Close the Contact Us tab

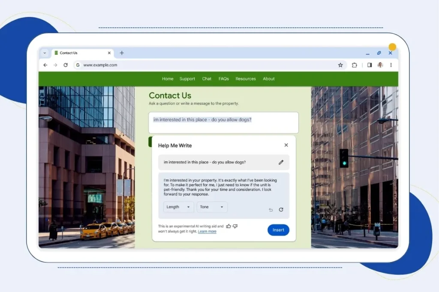coord(109,53)
